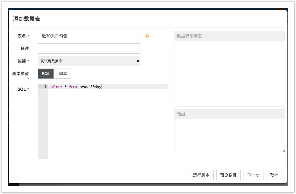Click the resize handle of the output box
The height and width of the screenshot is (194, 296).
tap(283, 151)
